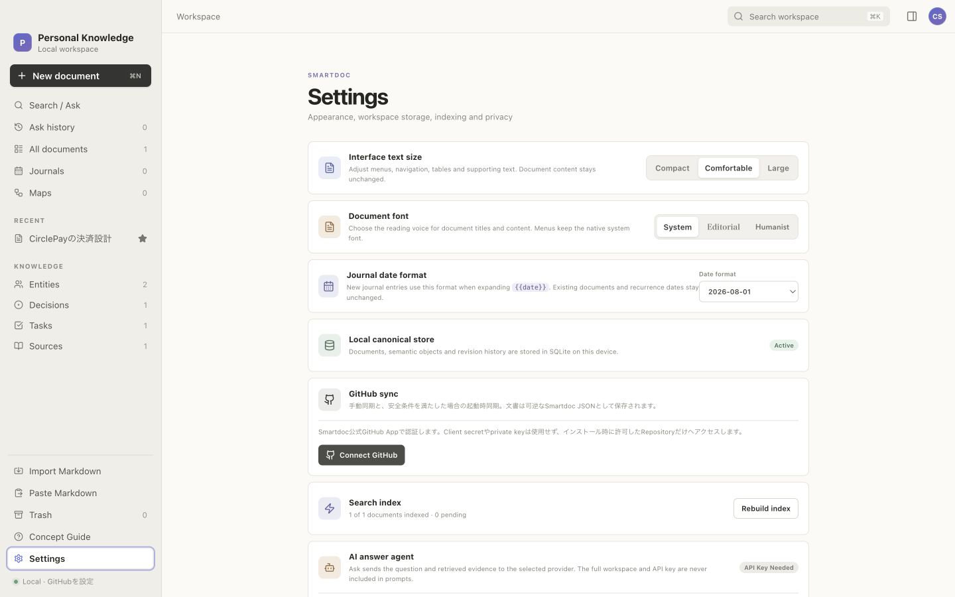Screen dimensions: 955x597
Task: Click the {{date}} code token
Action: click(531, 287)
